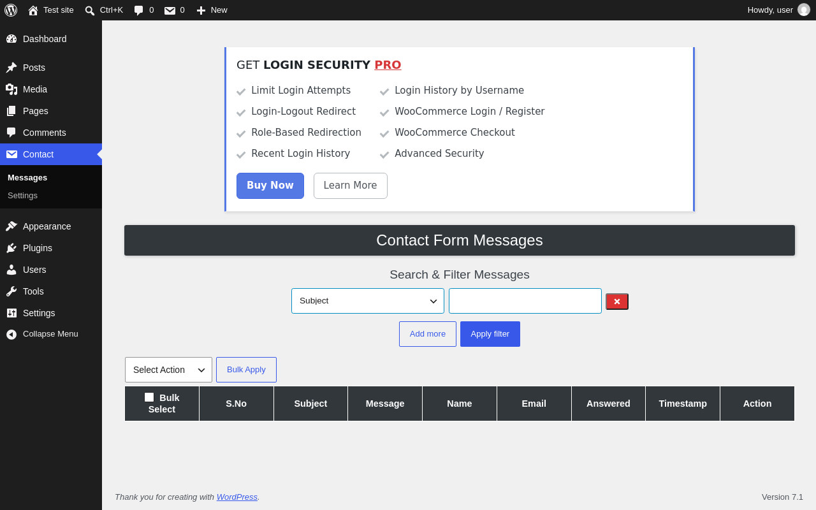Click the Learn More button
Screen dimensions: 816x510
pos(351,186)
